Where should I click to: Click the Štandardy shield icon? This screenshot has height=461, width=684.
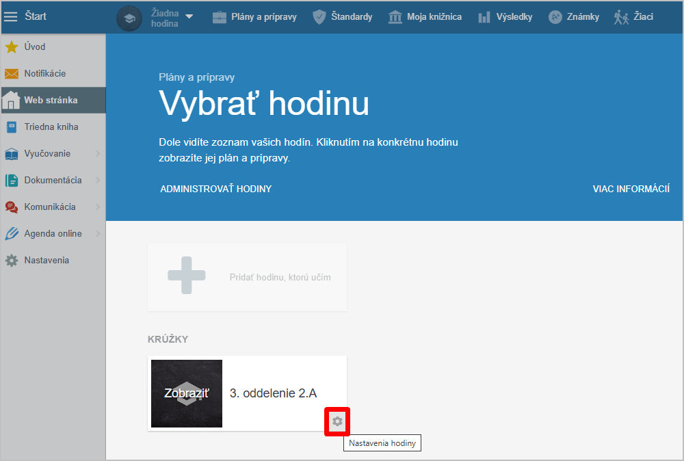pos(319,17)
